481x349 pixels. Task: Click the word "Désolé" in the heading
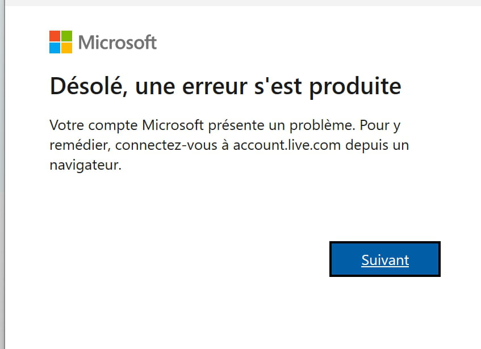(x=85, y=86)
